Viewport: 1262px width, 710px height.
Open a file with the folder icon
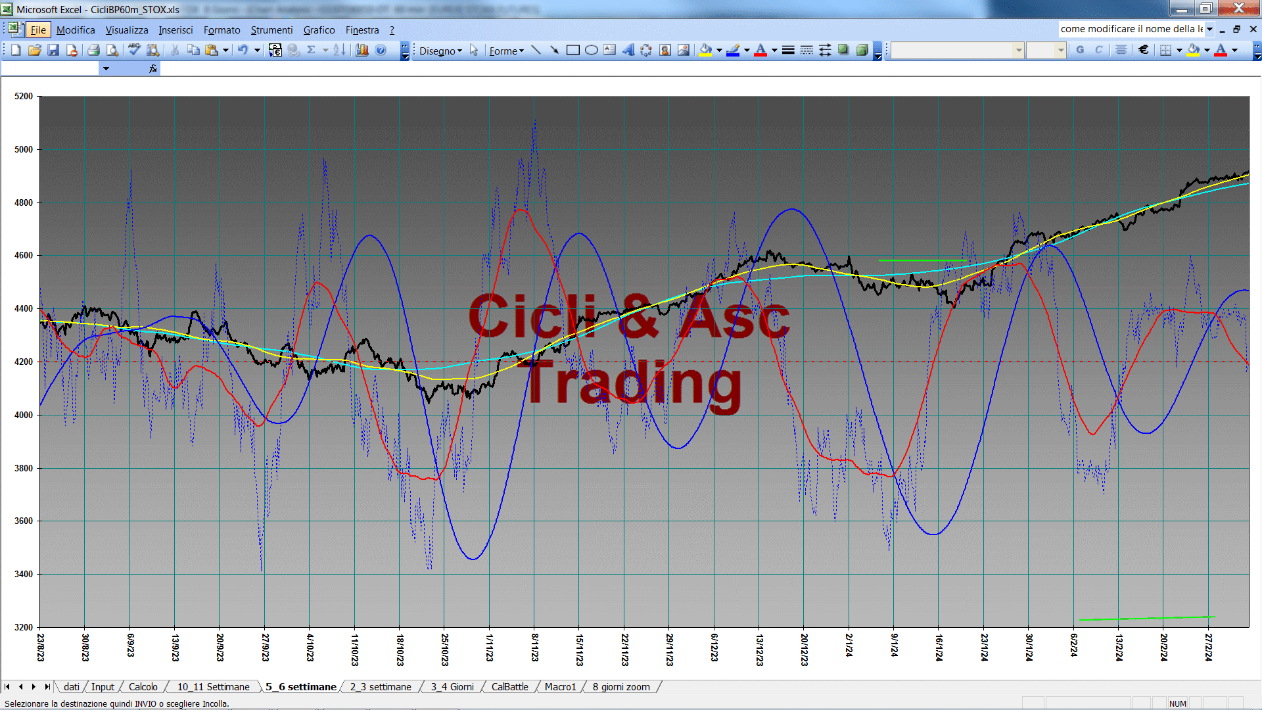tap(34, 50)
